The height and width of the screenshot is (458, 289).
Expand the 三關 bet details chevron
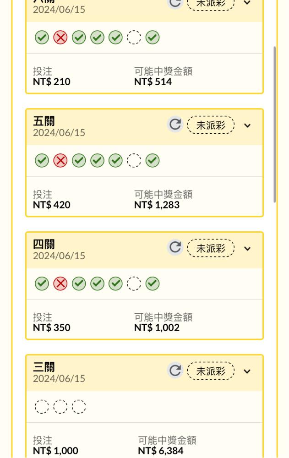247,371
